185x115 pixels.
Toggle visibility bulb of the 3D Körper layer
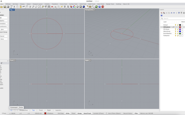point(175,29)
